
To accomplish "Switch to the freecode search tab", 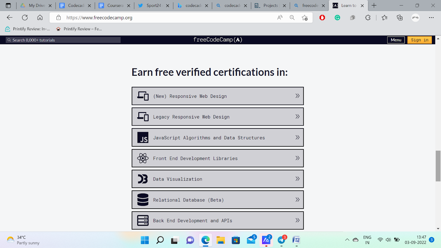I will (310, 6).
